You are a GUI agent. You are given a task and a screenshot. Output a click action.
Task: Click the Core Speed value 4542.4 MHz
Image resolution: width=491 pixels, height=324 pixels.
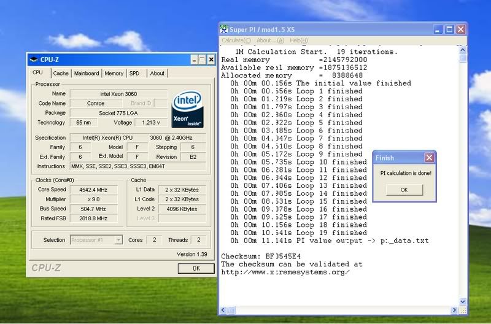(93, 190)
